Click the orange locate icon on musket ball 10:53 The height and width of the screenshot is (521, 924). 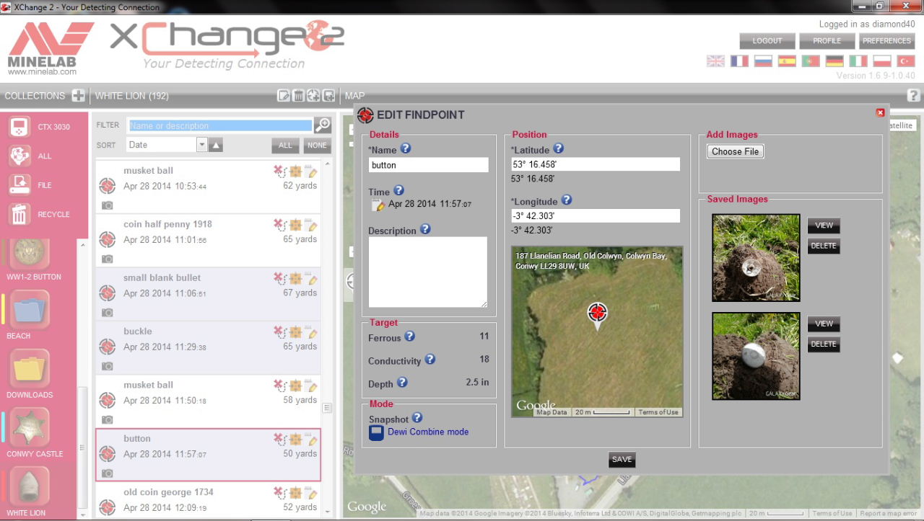coord(295,172)
